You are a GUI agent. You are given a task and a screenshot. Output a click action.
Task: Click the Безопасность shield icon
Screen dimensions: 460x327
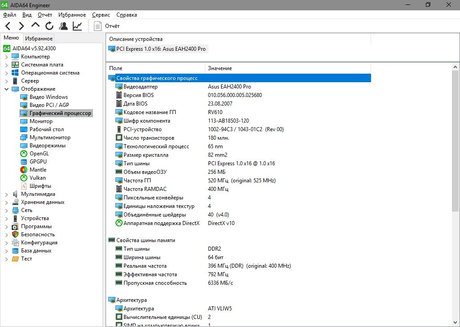point(15,234)
